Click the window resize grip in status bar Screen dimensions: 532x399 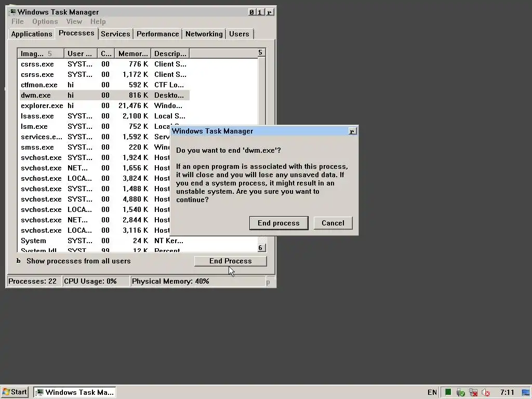268,282
